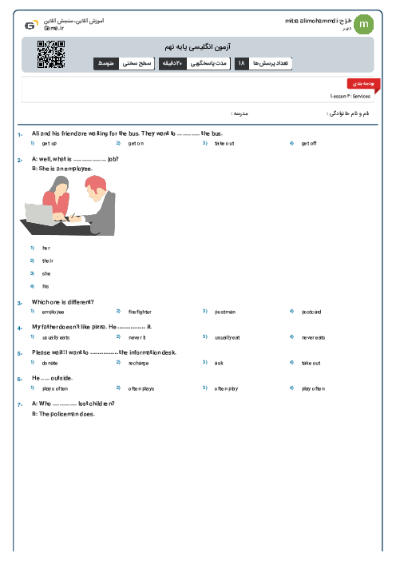The height and width of the screenshot is (561, 396).
Task: Click the question count badge showing 18
Action: (263, 63)
